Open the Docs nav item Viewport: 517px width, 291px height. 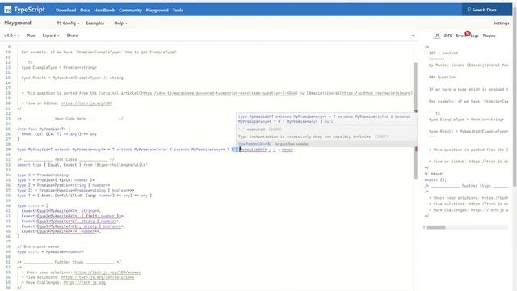(x=85, y=11)
